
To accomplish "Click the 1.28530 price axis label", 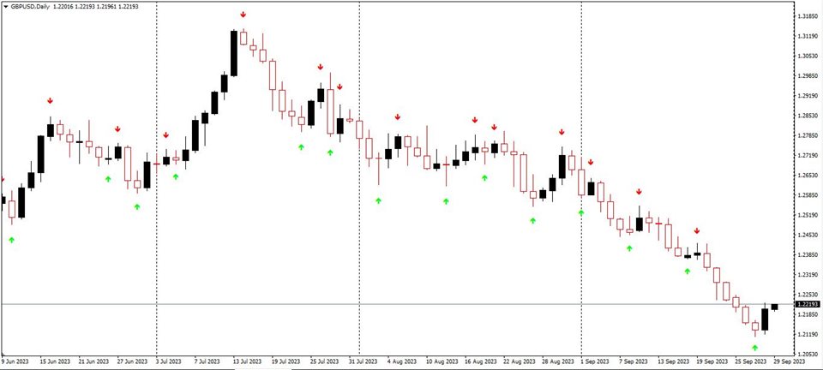I will coord(807,116).
